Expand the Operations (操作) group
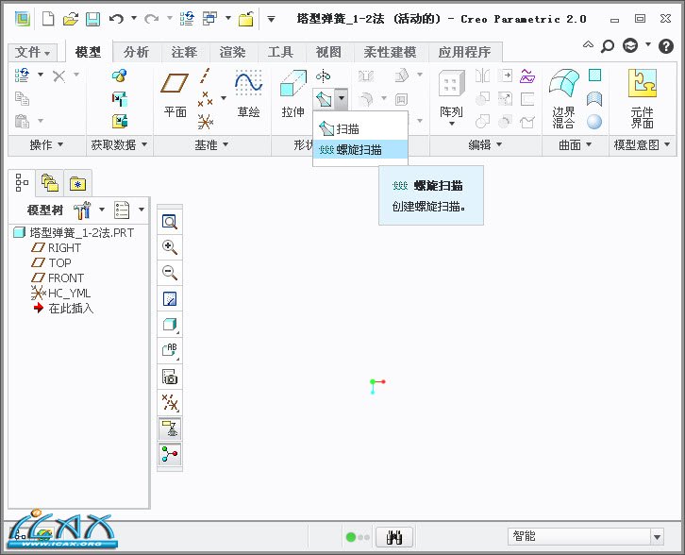 click(46, 145)
